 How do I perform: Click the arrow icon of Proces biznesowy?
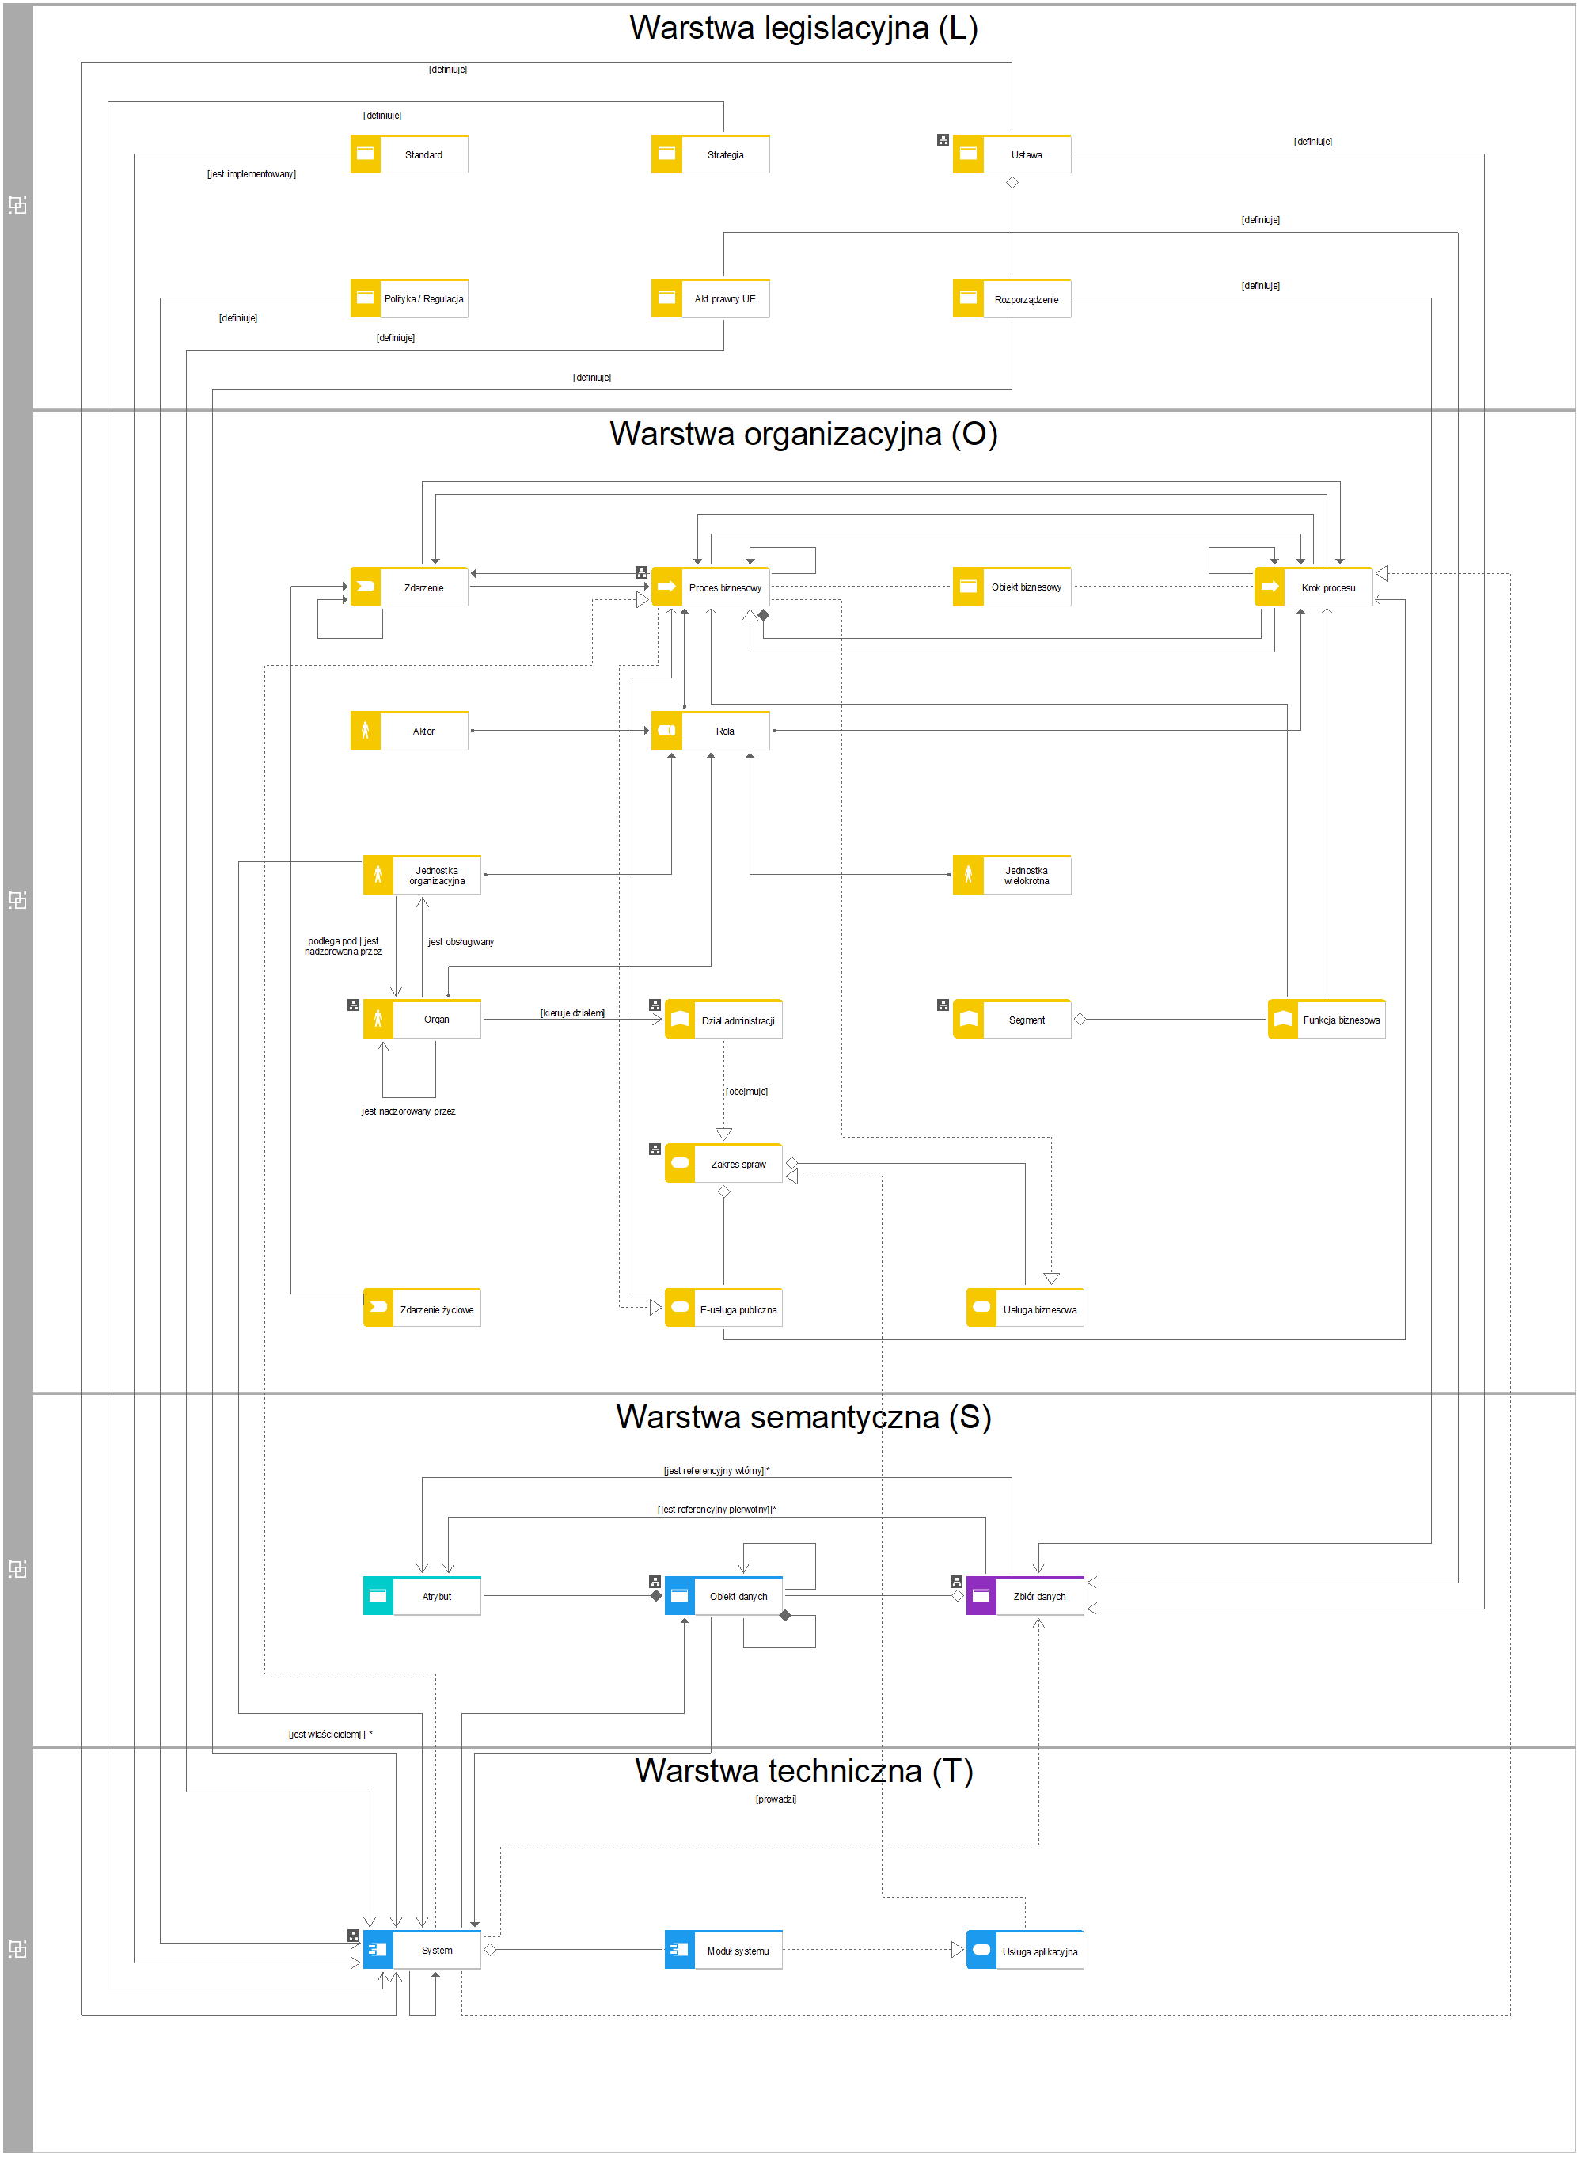[667, 587]
